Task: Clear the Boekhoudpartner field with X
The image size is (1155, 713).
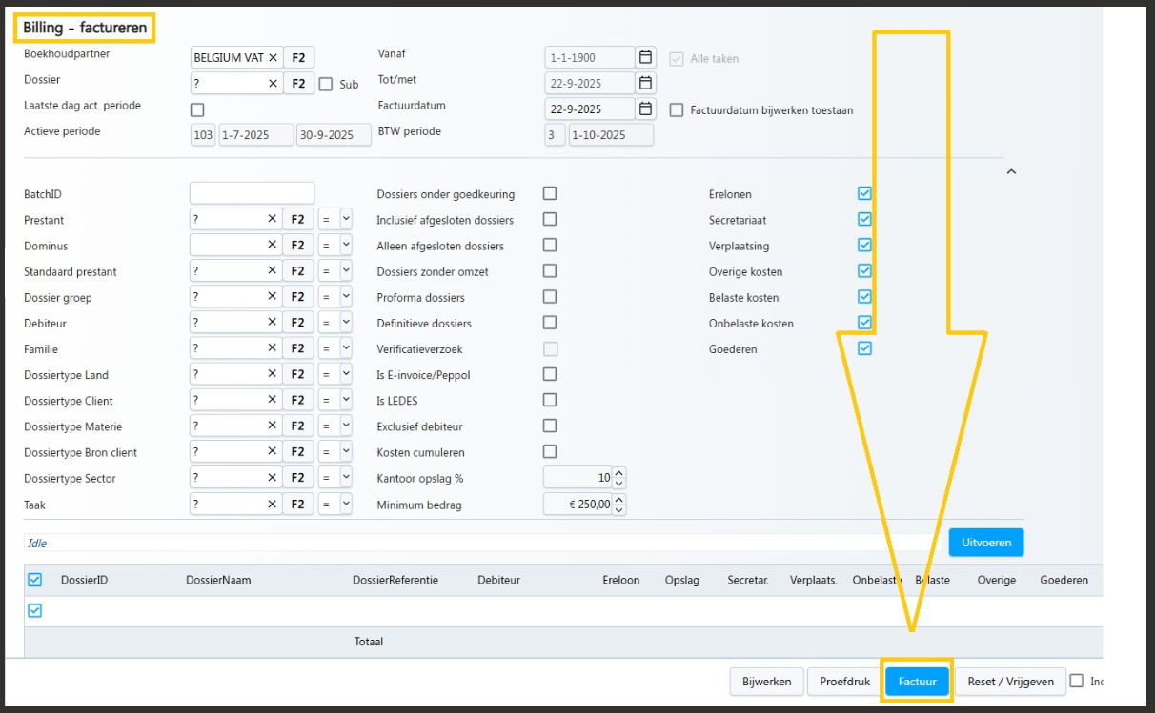Action: tap(273, 58)
